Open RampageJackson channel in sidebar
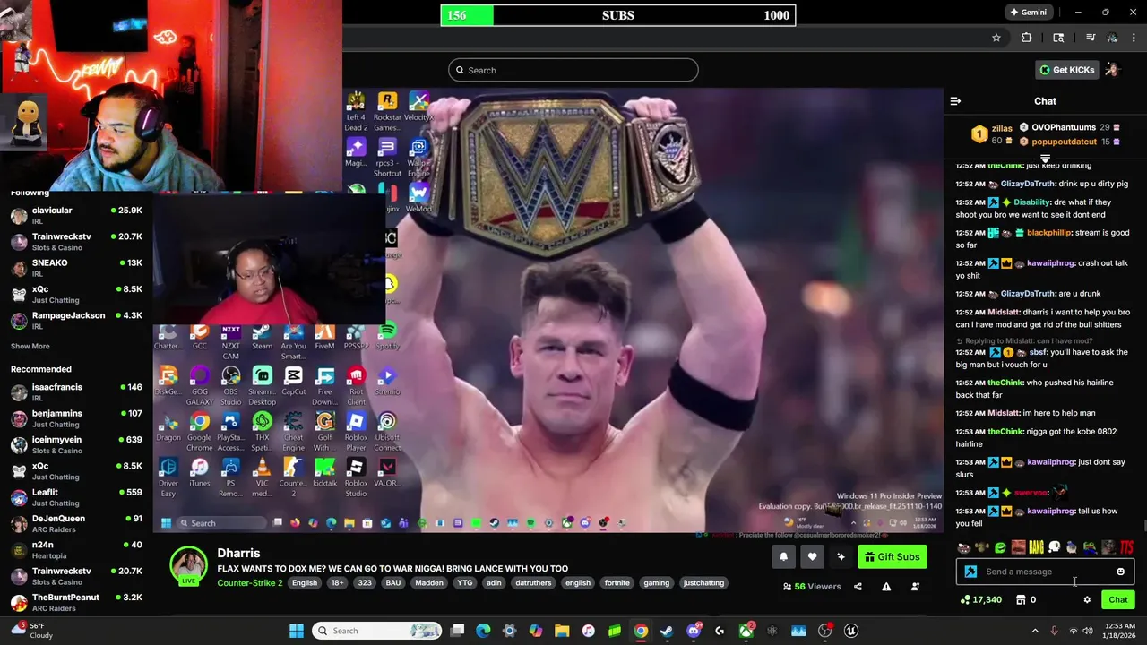The width and height of the screenshot is (1147, 645). coord(76,320)
